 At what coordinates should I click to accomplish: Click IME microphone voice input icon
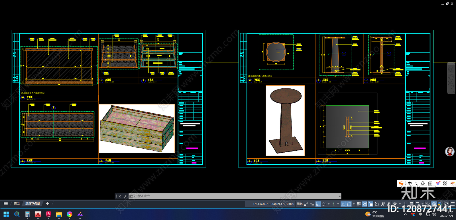423,183
